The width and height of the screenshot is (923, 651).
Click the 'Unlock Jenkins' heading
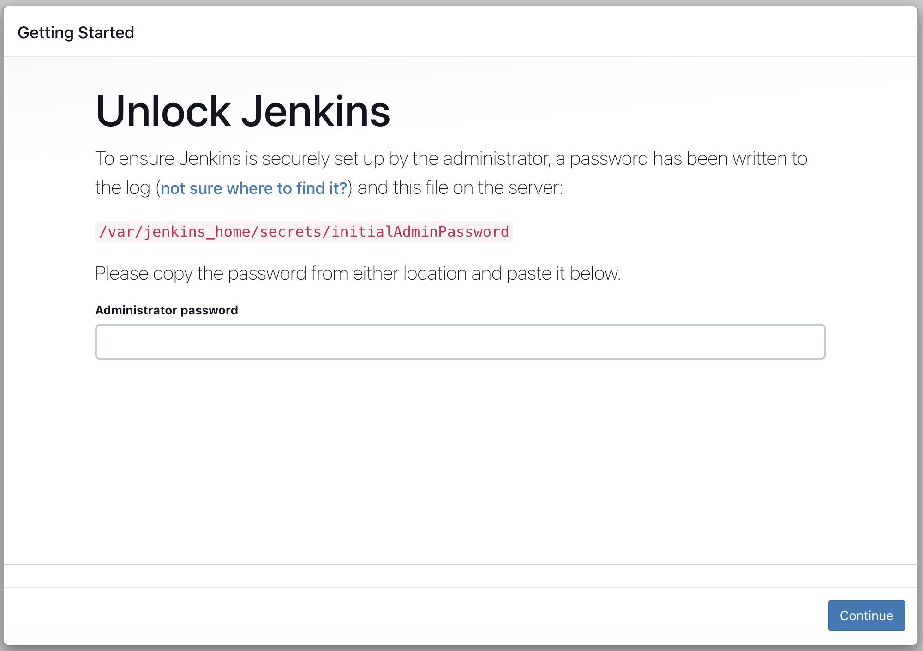(243, 111)
